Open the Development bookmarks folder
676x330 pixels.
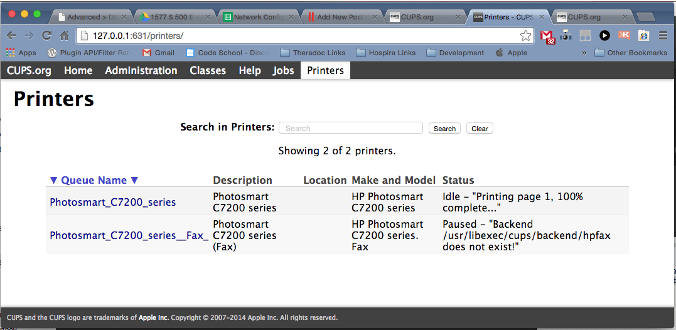[x=455, y=53]
